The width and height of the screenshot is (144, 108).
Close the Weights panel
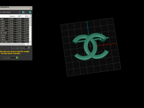tap(31, 8)
